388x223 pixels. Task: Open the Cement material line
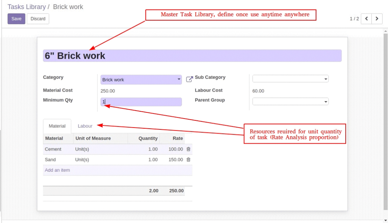53,149
